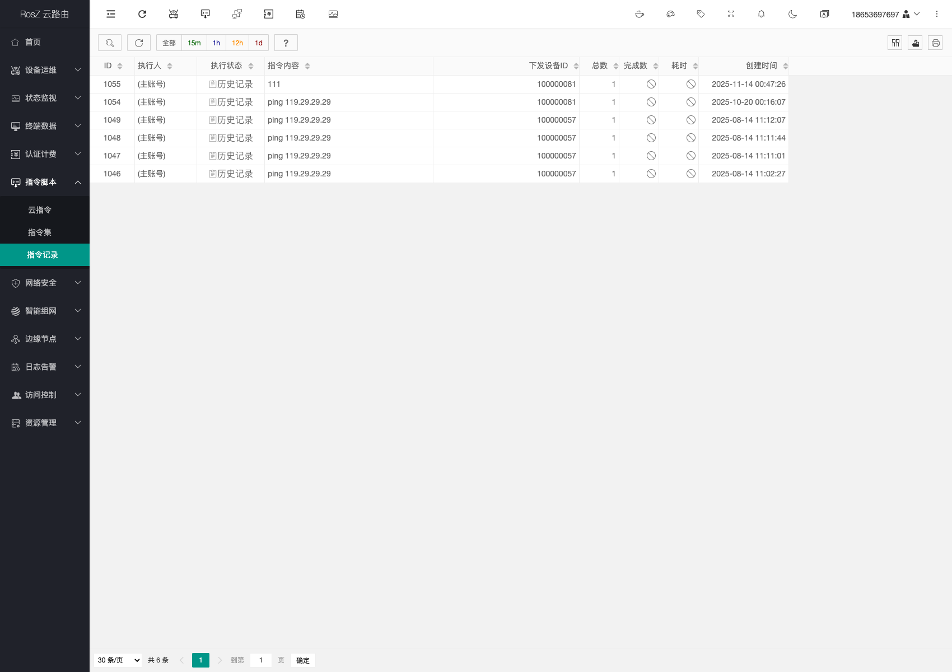Toggle dark mode with the moon icon
Screen dimensions: 952x672
point(792,14)
